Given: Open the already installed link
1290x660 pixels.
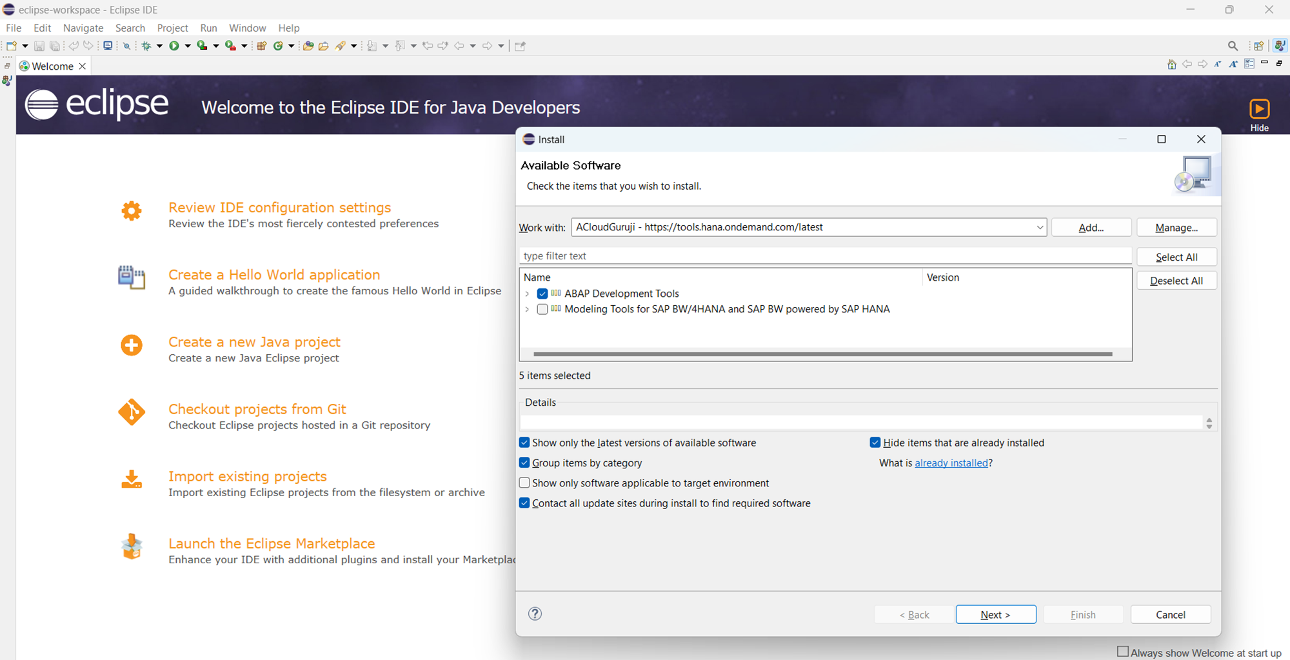Looking at the screenshot, I should (951, 463).
